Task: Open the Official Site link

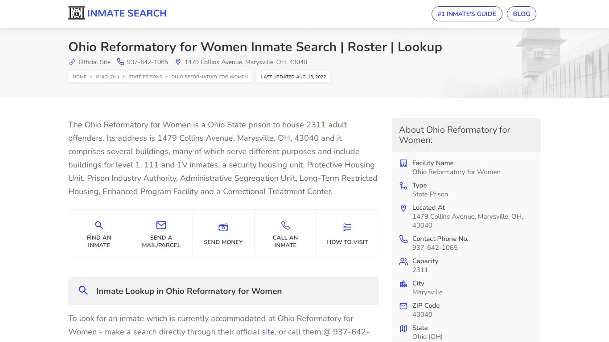Action: tap(95, 62)
